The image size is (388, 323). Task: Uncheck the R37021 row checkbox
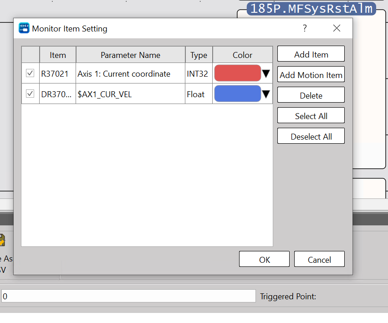coord(31,73)
